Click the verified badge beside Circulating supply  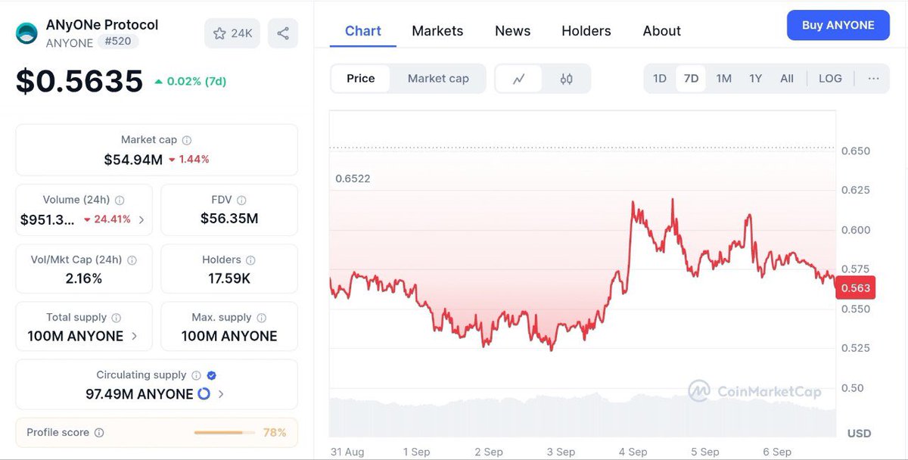(x=212, y=375)
